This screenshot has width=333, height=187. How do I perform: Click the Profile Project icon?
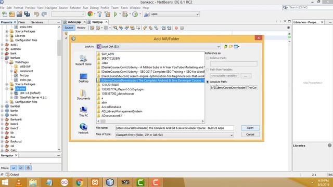coord(135,14)
